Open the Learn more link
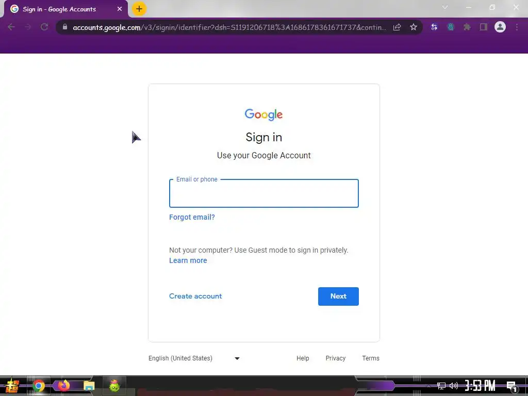Screen dimensions: 528x396 188,260
